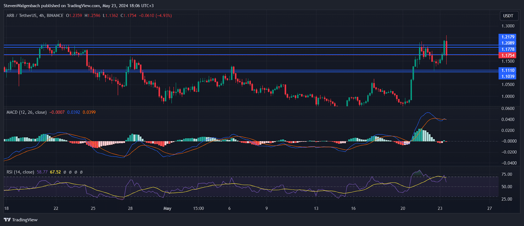Select the high value H1.2596

(92, 15)
